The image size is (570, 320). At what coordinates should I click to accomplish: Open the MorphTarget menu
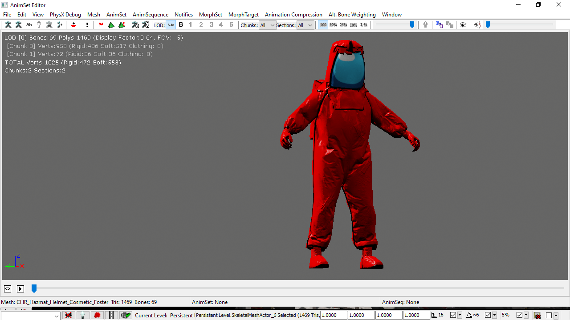coord(243,15)
